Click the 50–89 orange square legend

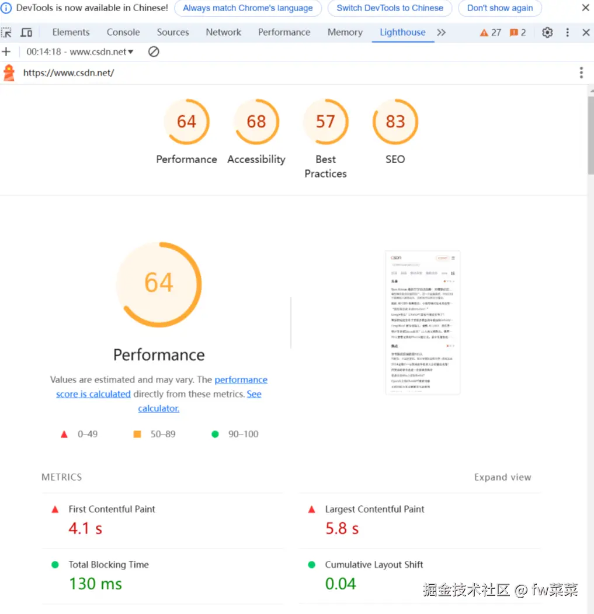click(154, 434)
